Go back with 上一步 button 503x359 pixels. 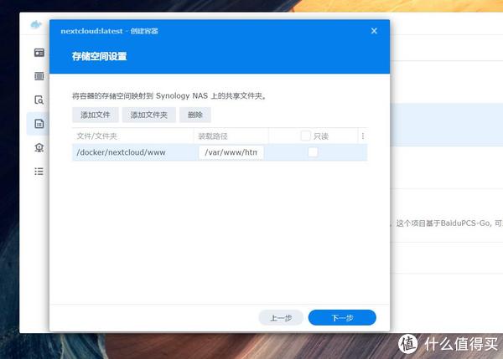tap(281, 318)
